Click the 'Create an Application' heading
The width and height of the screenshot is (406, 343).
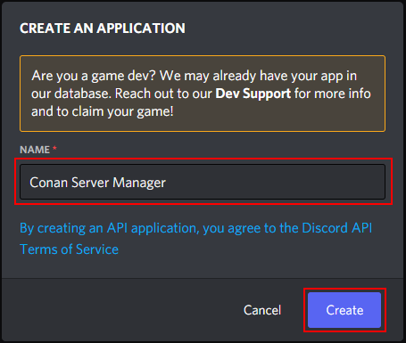coord(103,29)
